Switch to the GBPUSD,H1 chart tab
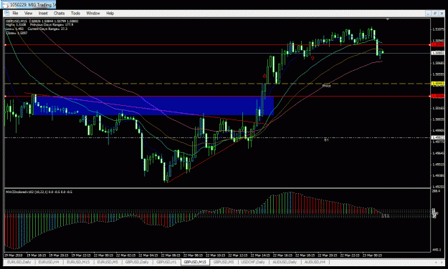Screen dimensions: 448x269 [x=166, y=262]
